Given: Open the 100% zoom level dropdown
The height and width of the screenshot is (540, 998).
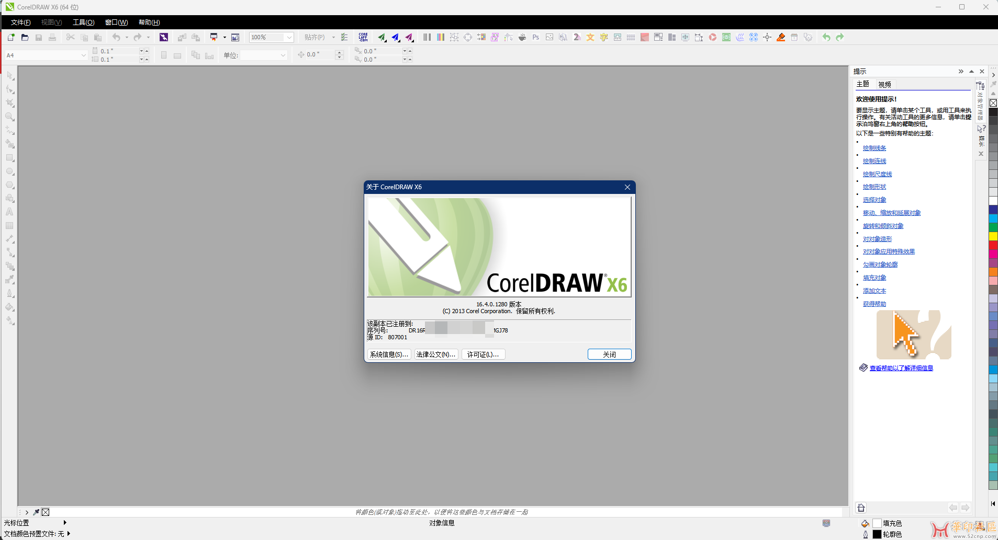Looking at the screenshot, I should point(289,37).
